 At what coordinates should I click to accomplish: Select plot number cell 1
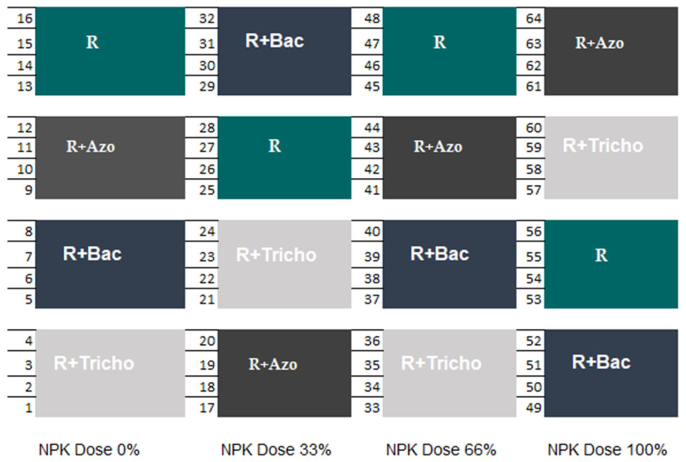pyautogui.click(x=28, y=408)
